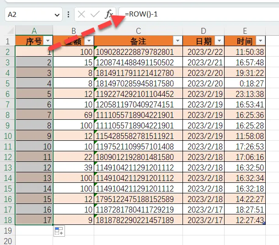This screenshot has height=245, width=279.
Task: Click the formula input showing =ROW()-1
Action: click(199, 14)
